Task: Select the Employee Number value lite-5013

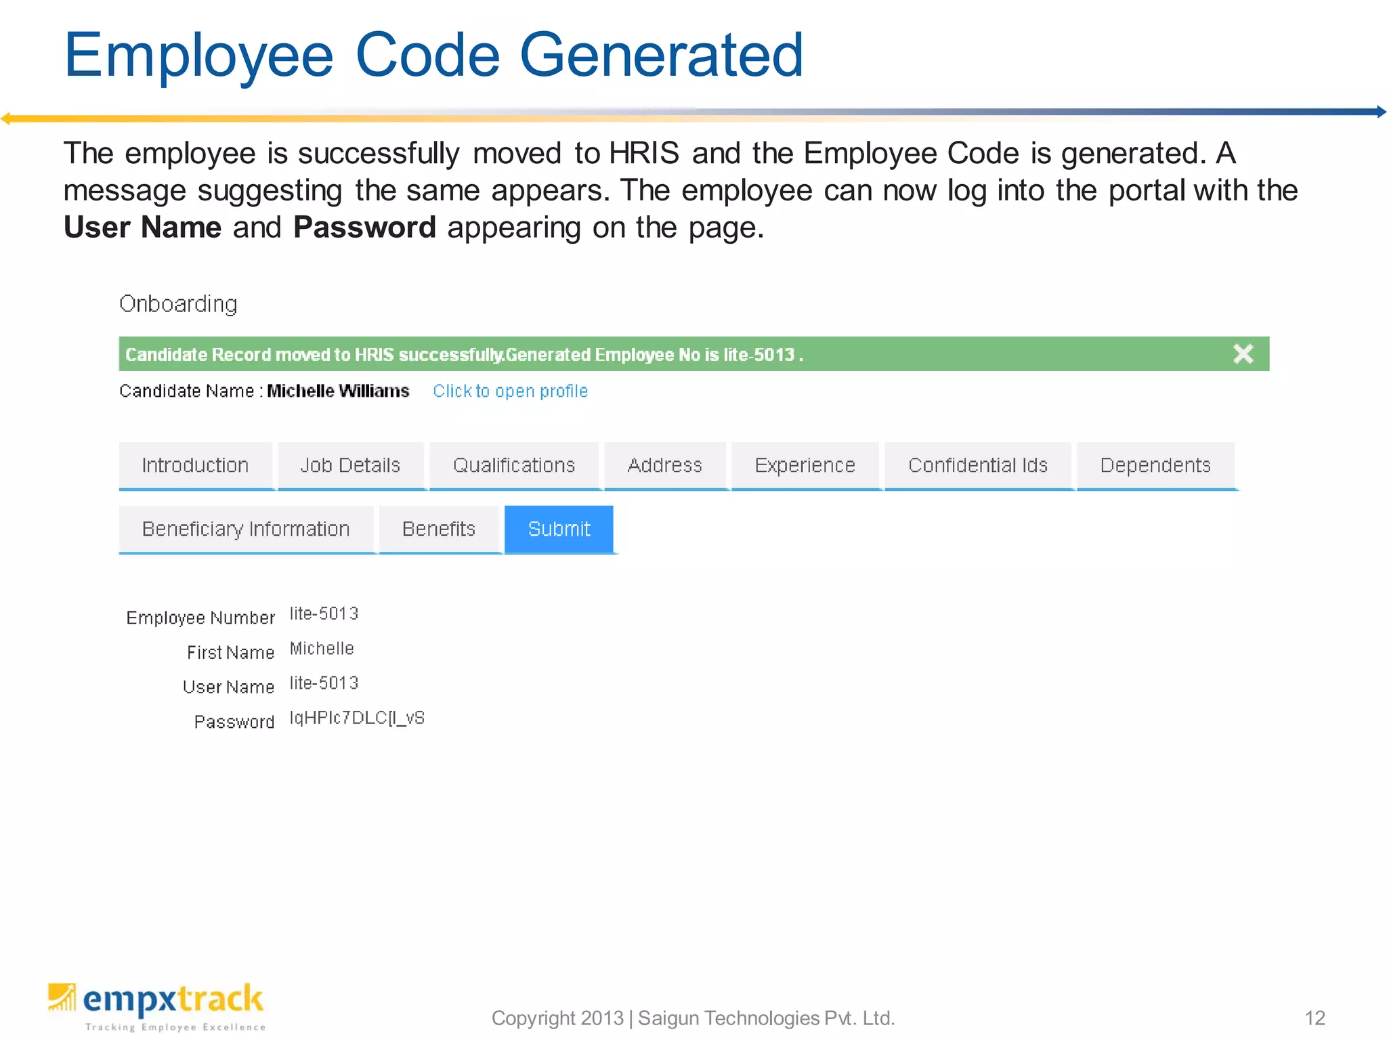Action: pos(324,614)
